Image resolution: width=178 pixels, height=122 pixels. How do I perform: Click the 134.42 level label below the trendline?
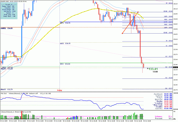[168, 32]
